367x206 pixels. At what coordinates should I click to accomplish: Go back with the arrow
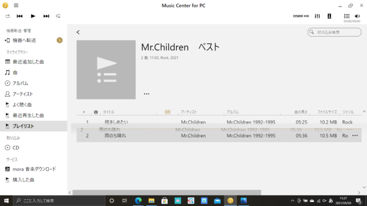[78, 32]
